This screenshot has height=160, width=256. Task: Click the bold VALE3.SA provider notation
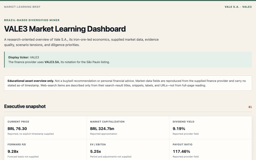pyautogui.click(x=51, y=62)
